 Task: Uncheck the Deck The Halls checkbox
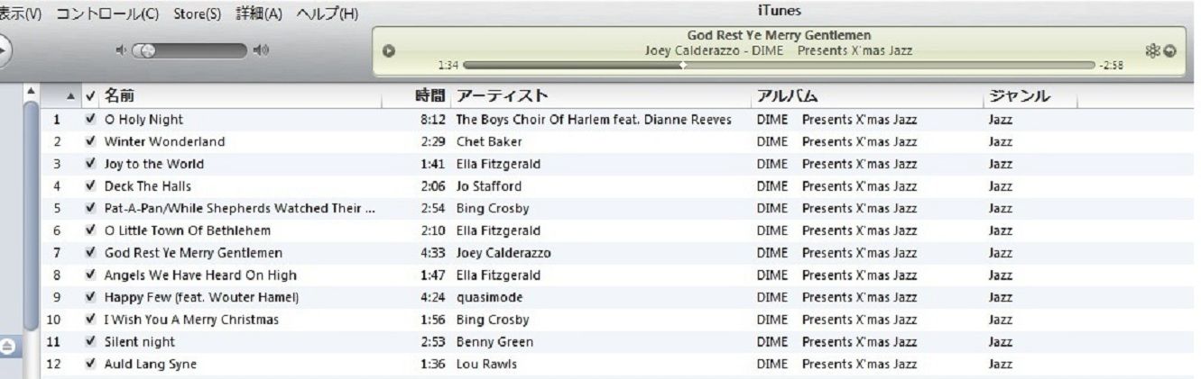[89, 186]
